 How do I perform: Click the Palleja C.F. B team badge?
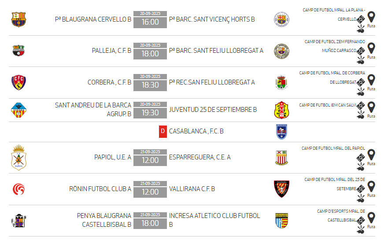[19, 51]
